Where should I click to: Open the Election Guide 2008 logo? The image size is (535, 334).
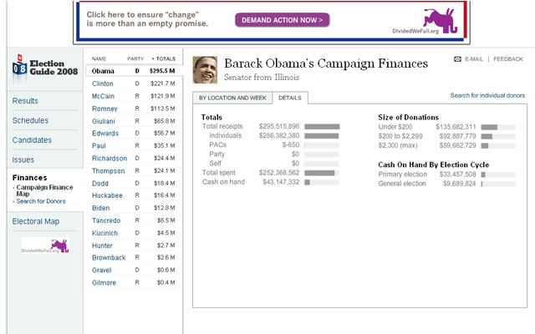click(x=45, y=68)
